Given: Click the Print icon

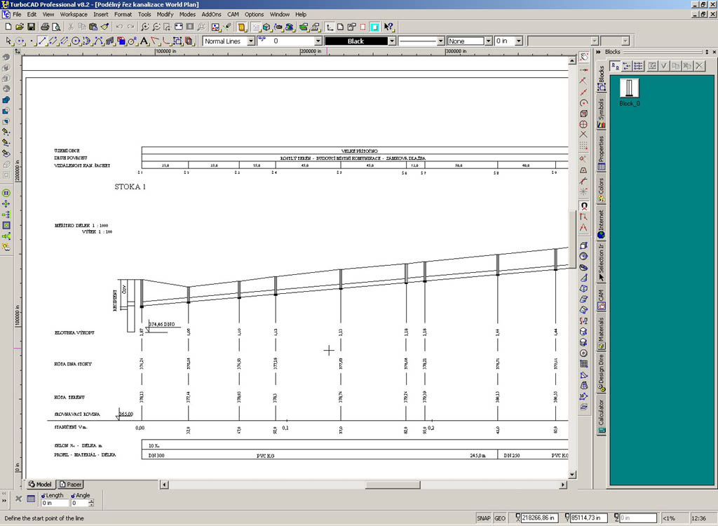Looking at the screenshot, I should [45, 27].
